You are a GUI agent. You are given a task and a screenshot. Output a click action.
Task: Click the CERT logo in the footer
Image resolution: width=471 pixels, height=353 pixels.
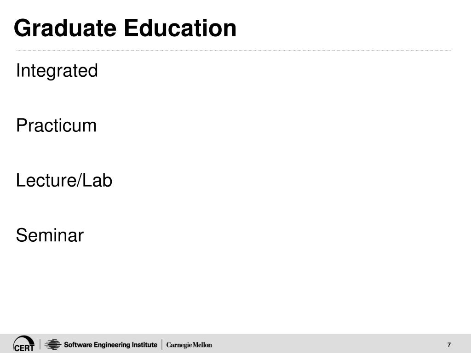click(x=24, y=344)
